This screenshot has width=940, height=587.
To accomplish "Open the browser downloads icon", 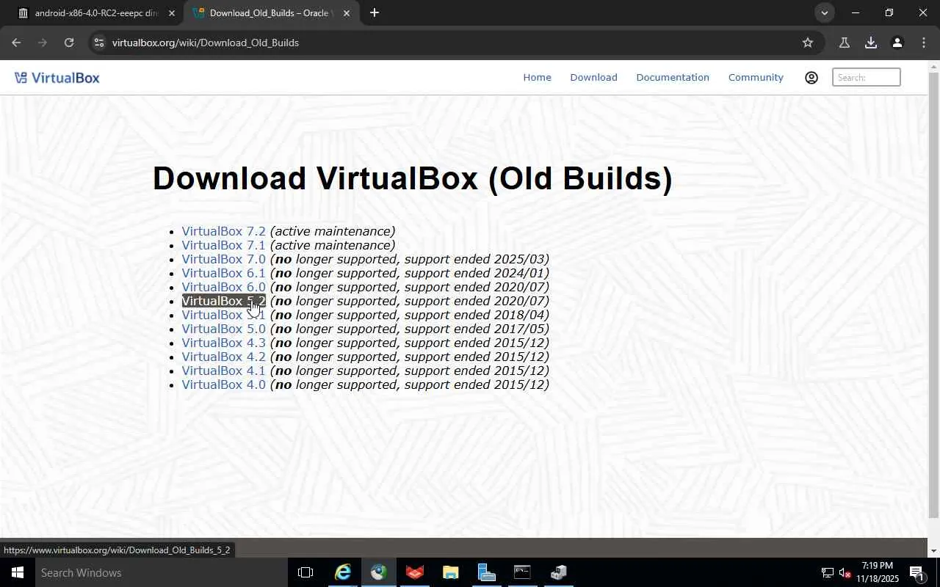I will (x=871, y=43).
